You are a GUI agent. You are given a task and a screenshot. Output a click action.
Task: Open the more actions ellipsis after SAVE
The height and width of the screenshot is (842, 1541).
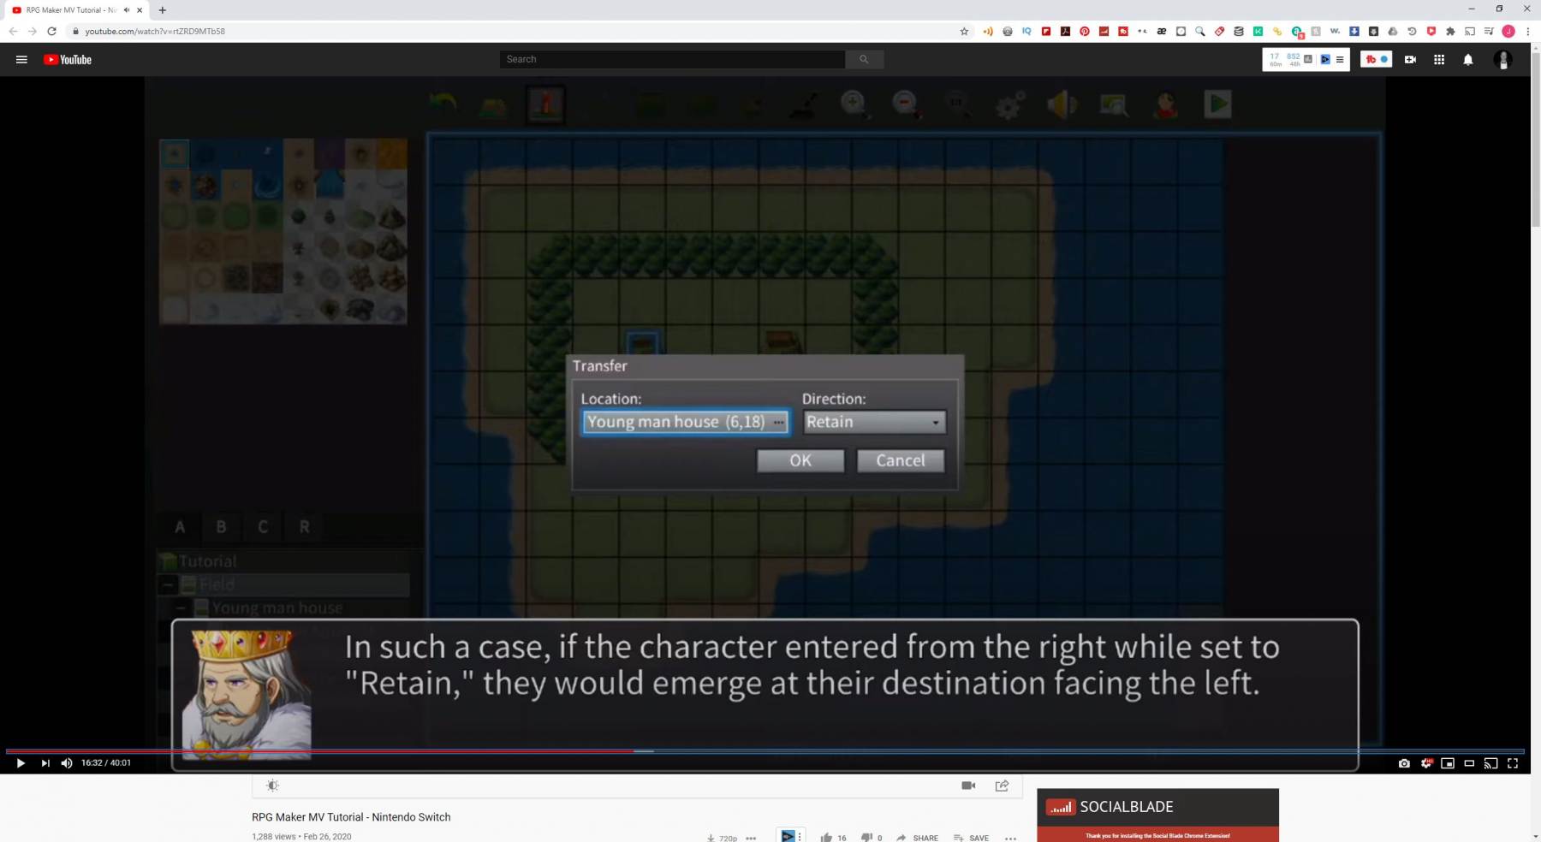tap(1010, 839)
